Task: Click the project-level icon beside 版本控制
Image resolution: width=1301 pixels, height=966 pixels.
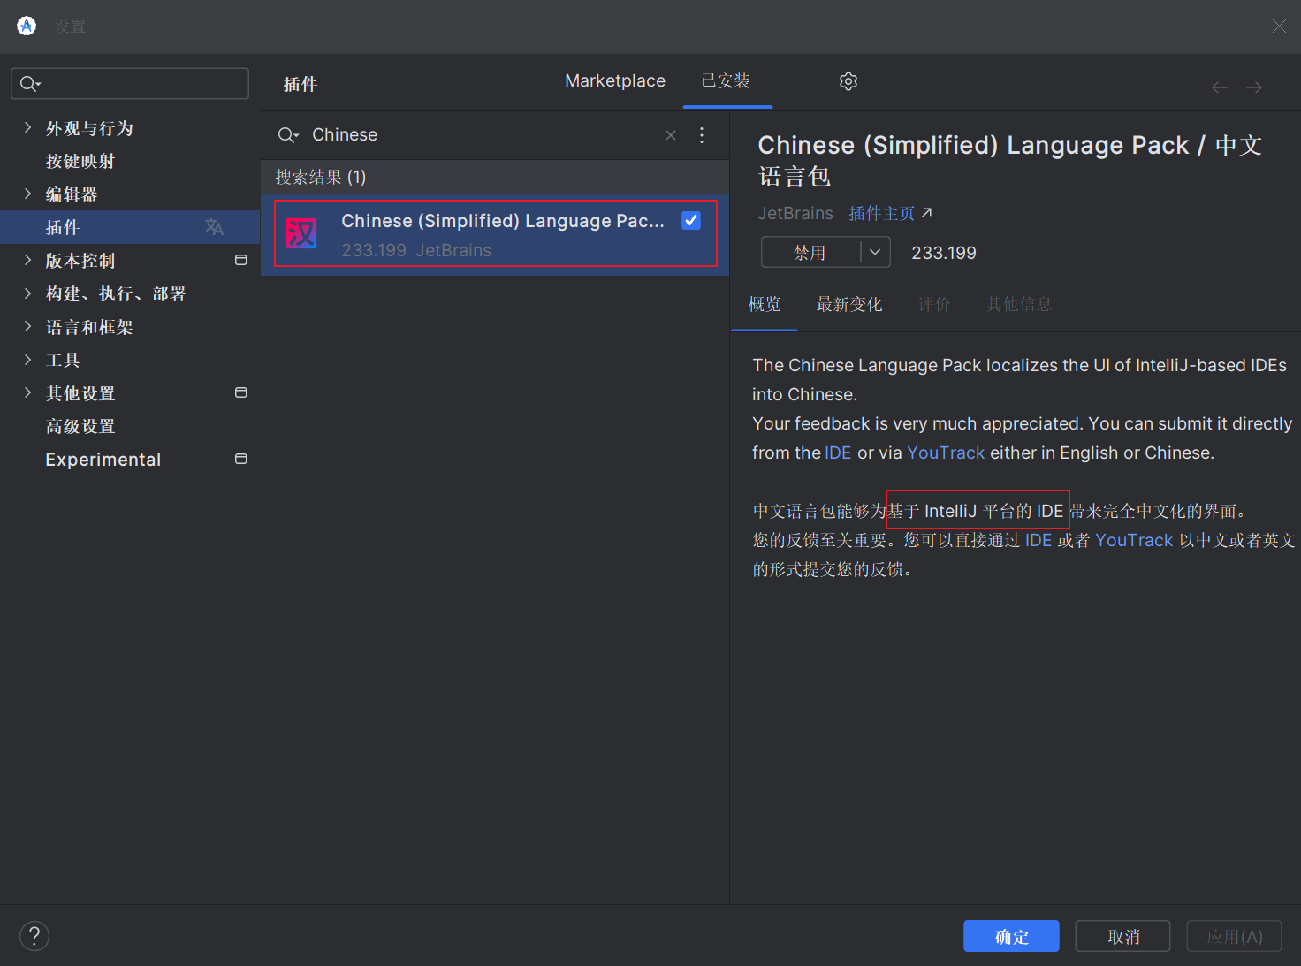Action: click(x=240, y=261)
